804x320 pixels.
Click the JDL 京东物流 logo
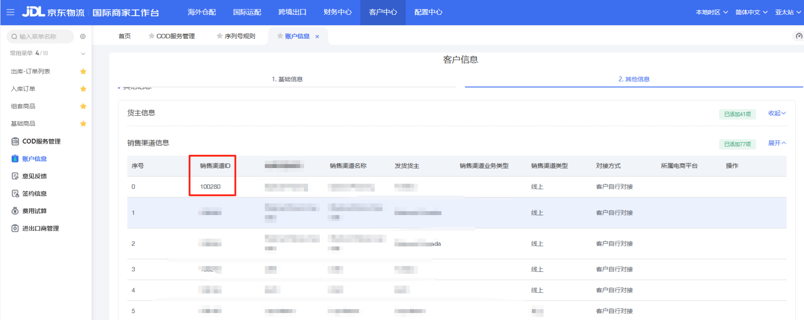pos(53,12)
